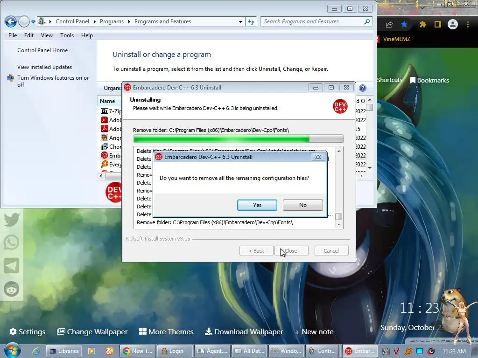Screen dimensions: 478x358
Task: Open the Libraries taskbar button
Action: tap(64, 351)
